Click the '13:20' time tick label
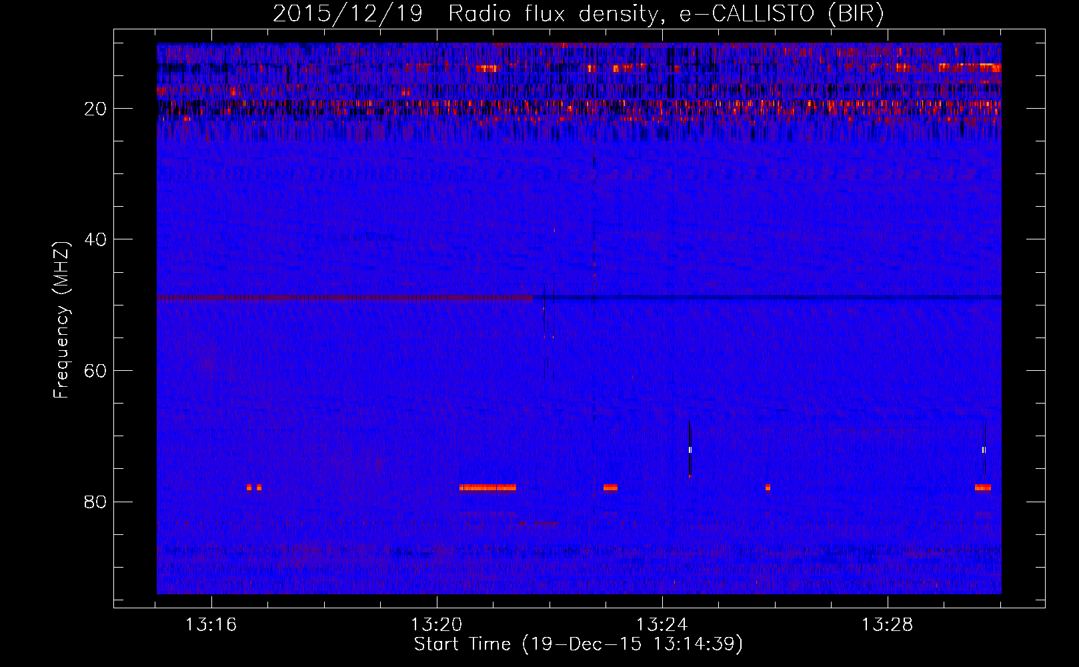The height and width of the screenshot is (667, 1079). [436, 625]
